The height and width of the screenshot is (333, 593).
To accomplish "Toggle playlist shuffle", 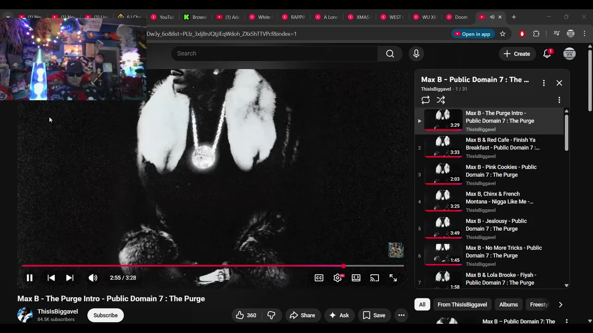I will tap(441, 100).
